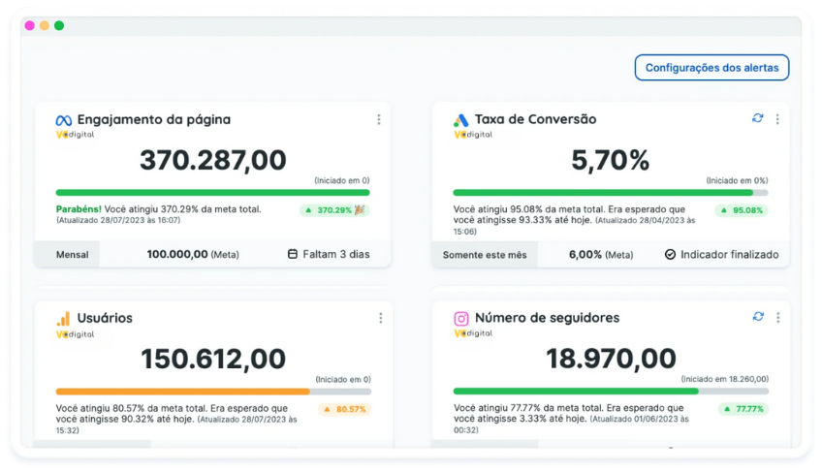
Task: Click the Número de seguidores title
Action: tap(547, 317)
